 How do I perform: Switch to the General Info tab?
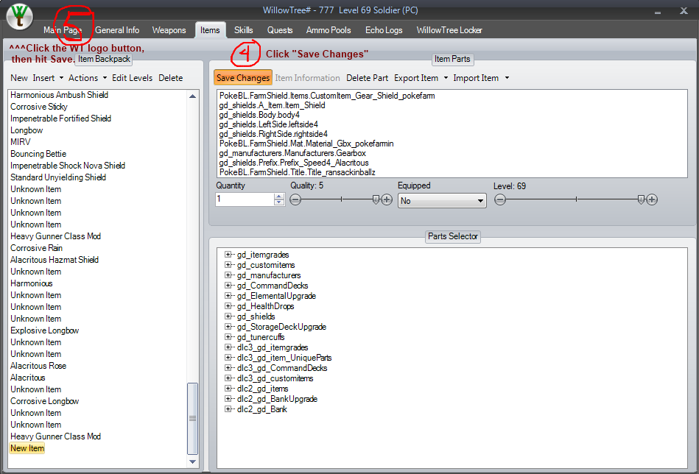point(117,30)
